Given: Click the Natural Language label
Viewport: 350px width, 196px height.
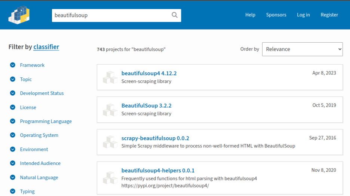Looking at the screenshot, I should (39, 177).
